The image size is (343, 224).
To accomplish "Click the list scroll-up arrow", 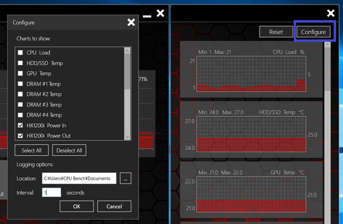I will click(127, 51).
